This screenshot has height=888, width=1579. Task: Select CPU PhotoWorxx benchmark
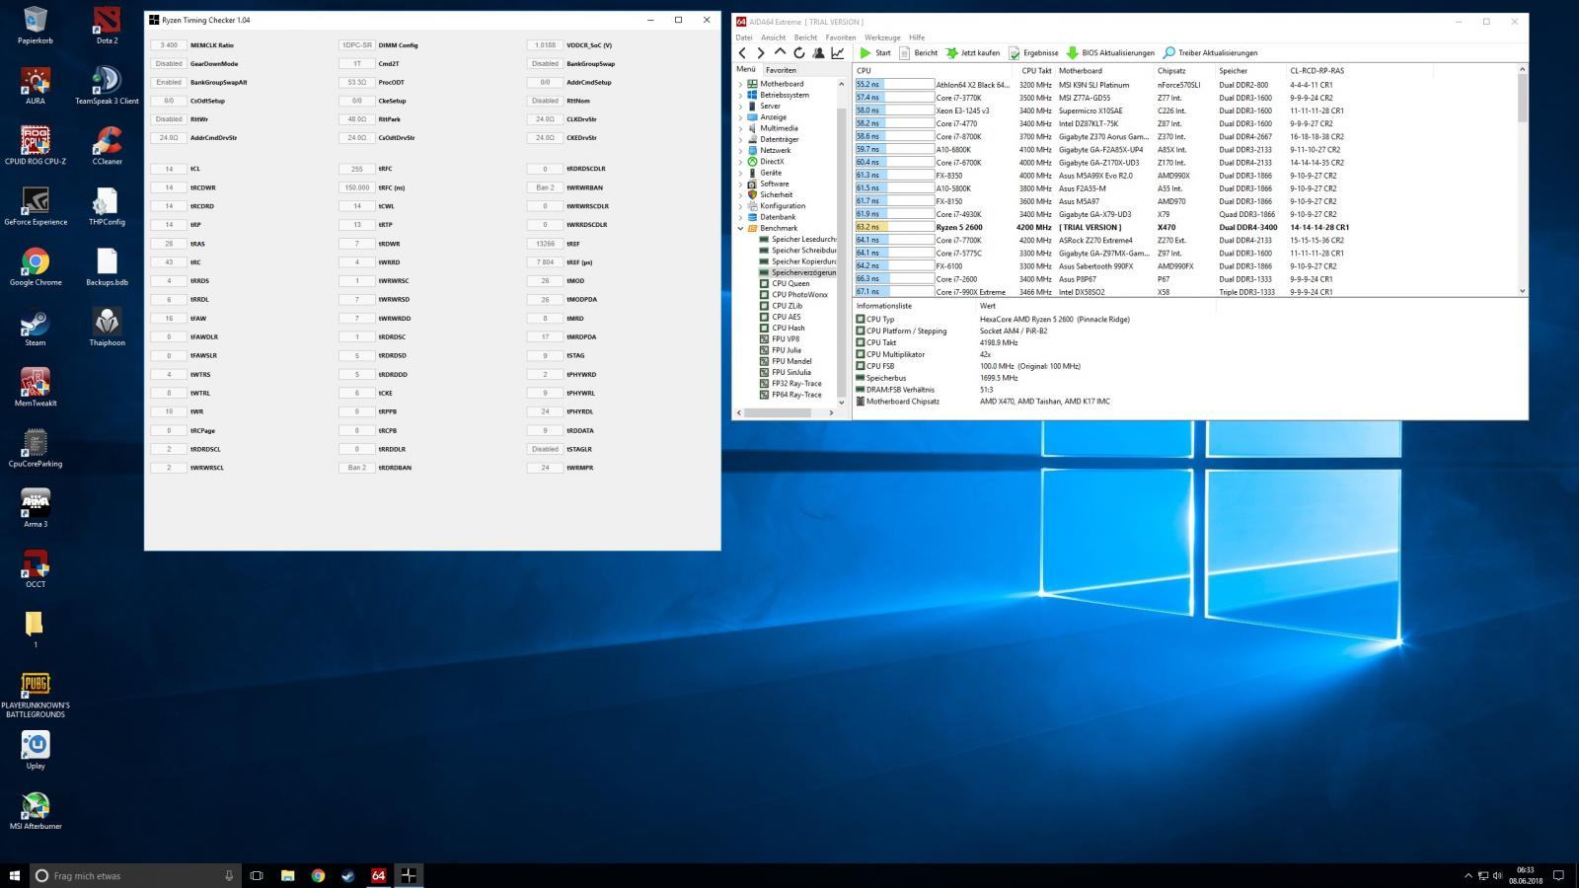[x=799, y=295]
